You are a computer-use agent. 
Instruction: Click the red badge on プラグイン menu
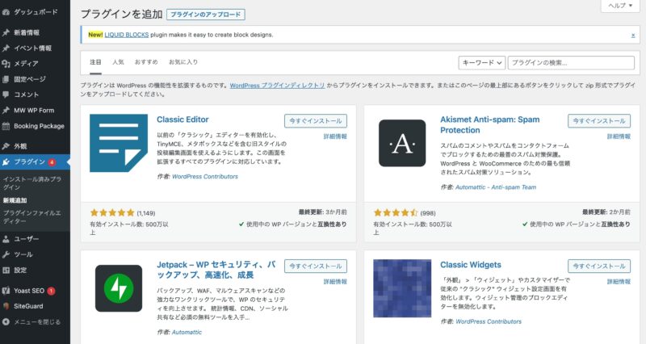click(x=52, y=162)
